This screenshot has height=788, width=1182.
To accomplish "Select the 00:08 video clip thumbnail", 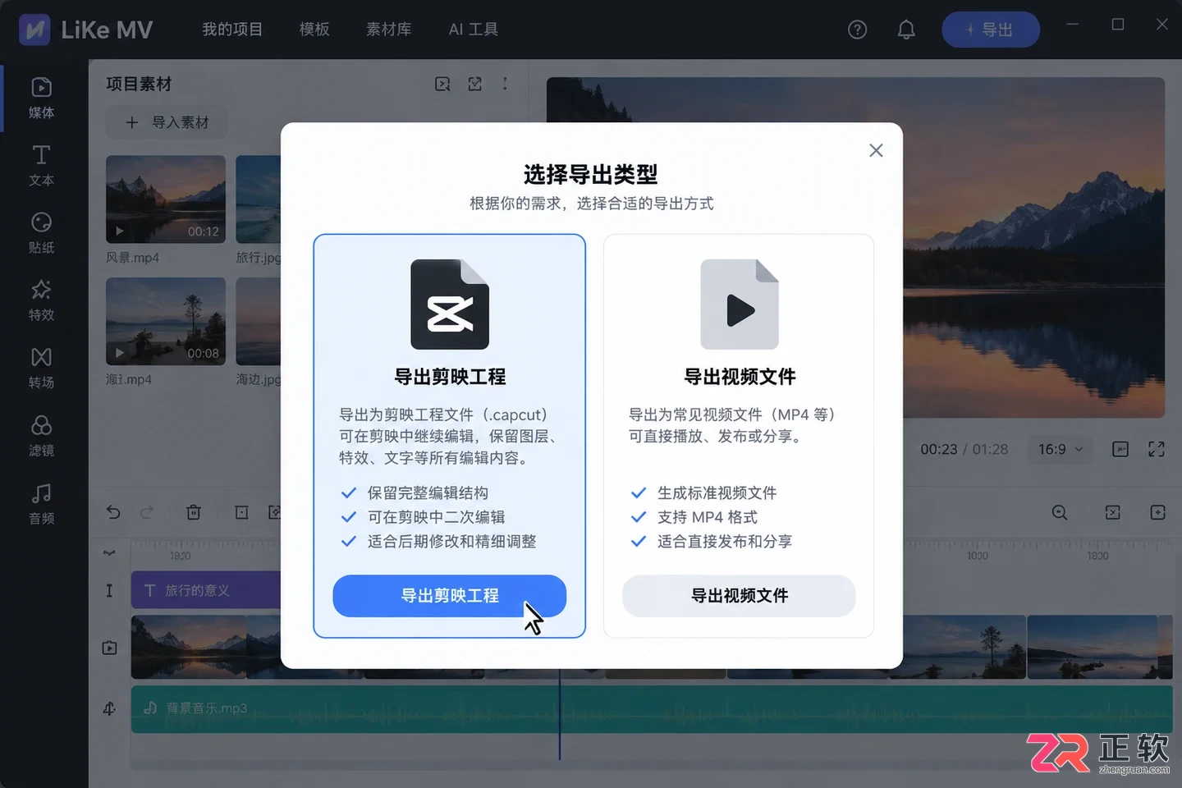I will point(166,321).
